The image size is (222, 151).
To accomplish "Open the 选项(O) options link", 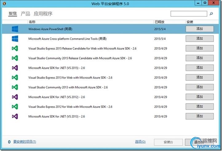I will click(x=140, y=142).
